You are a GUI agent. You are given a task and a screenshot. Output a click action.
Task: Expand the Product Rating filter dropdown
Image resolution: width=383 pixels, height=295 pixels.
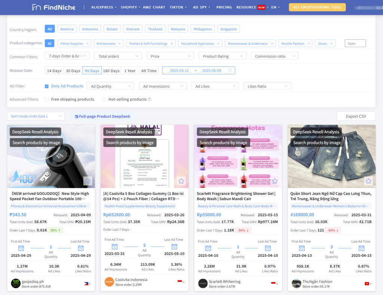tap(222, 56)
